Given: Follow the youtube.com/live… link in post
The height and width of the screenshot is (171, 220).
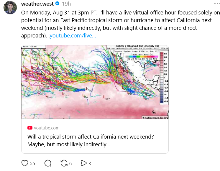Looking at the screenshot, I should (x=73, y=35).
